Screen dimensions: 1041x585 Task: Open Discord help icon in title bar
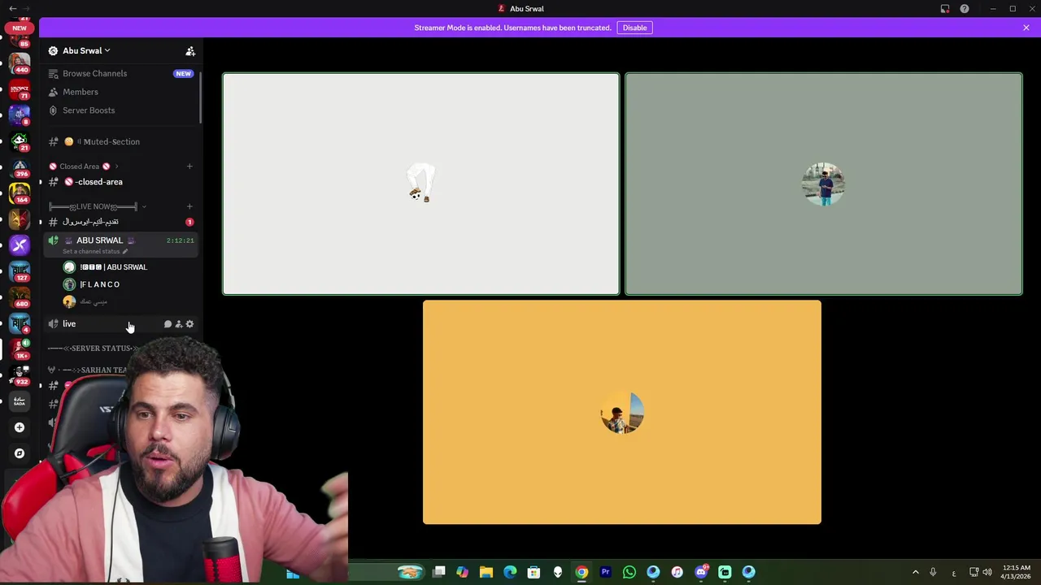pyautogui.click(x=965, y=9)
